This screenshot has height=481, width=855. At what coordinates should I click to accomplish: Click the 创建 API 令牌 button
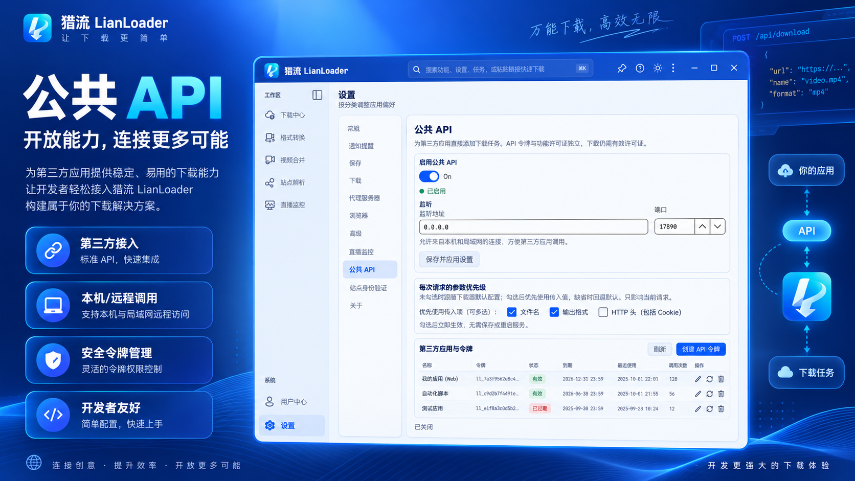[x=701, y=349]
